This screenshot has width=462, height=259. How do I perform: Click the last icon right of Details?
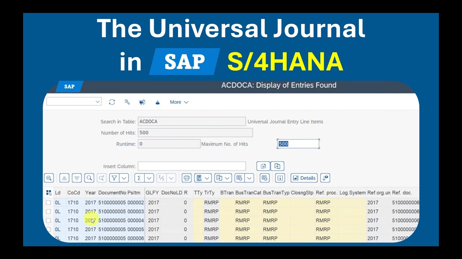[325, 178]
